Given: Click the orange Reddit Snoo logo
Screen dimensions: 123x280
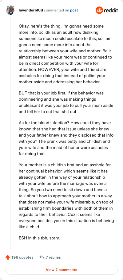Looking at the screenshot, I should click(x=99, y=10).
